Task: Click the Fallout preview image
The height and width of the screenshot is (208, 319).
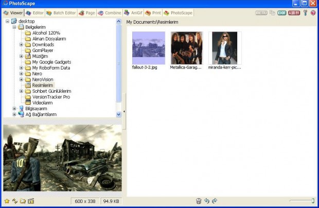Action: point(62,158)
